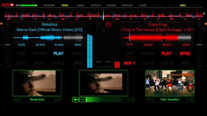This screenshot has height=116, width=207.
Task: Trigger HOT 2 on right deck
Action: (148, 63)
